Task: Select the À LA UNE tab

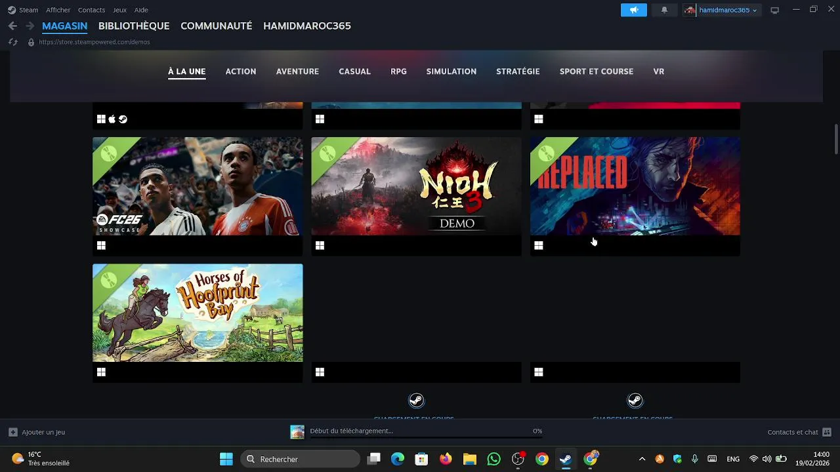Action: pyautogui.click(x=187, y=71)
